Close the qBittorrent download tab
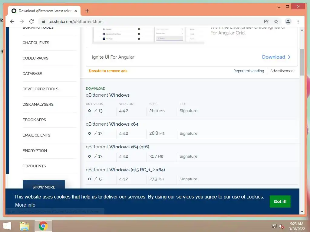The width and height of the screenshot is (310, 232). [76, 11]
